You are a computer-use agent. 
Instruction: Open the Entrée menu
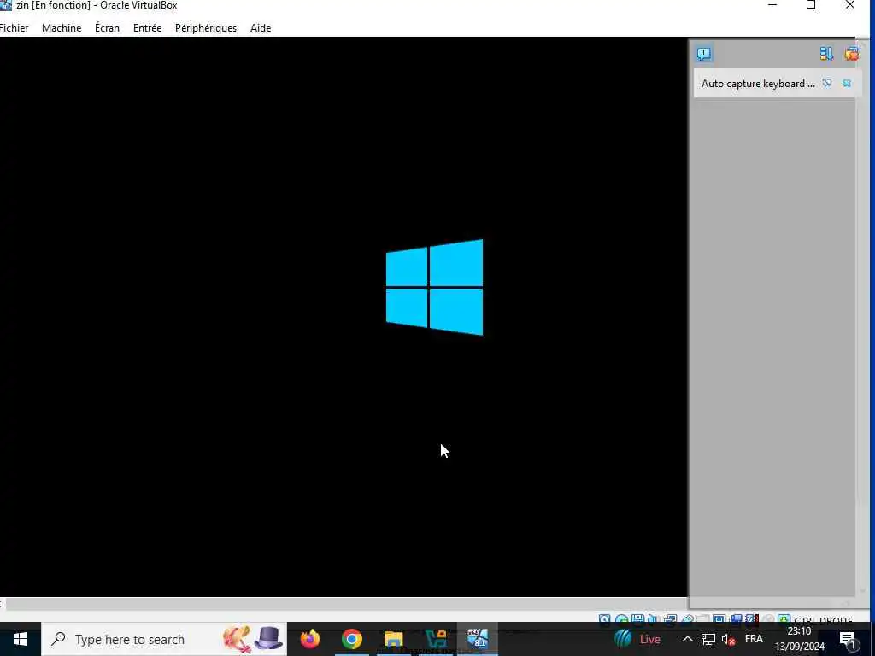point(147,28)
